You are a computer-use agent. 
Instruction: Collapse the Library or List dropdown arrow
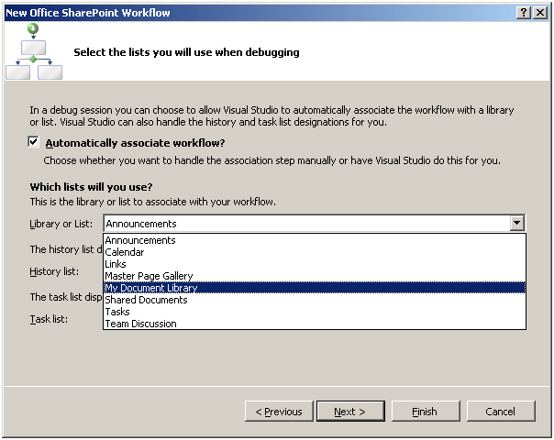(517, 223)
